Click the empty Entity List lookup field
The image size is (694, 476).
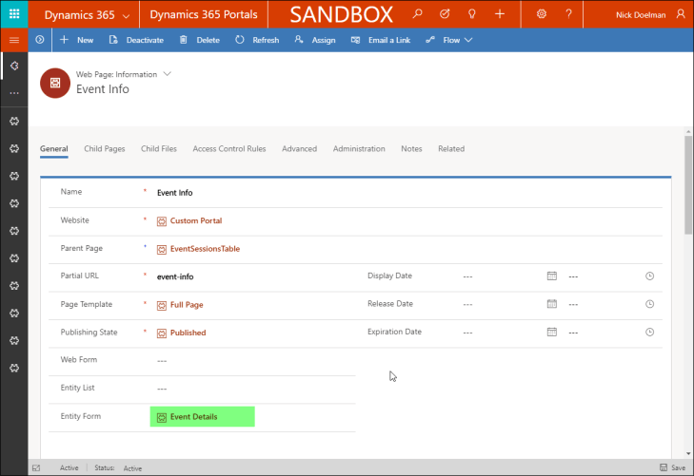tap(254, 389)
